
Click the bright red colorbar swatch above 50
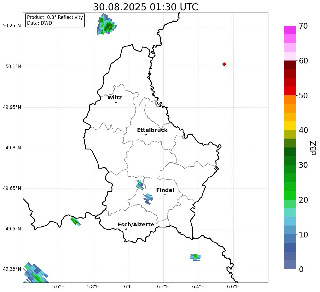[x=290, y=91]
